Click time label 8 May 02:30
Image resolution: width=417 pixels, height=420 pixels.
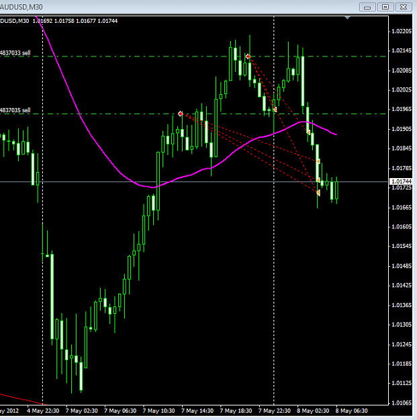coord(313,411)
